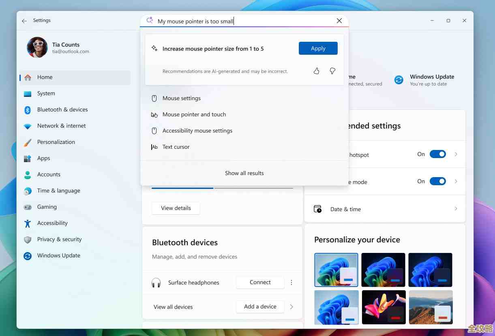Open Personalization settings
Viewport: 495px width, 336px height.
[56, 142]
